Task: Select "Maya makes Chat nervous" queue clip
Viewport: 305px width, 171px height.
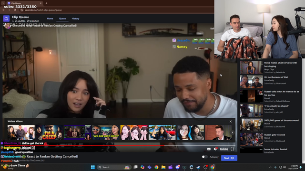Action: [x=270, y=67]
